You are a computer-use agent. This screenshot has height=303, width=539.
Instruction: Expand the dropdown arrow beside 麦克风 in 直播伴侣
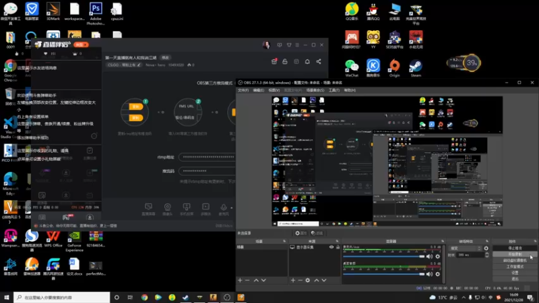(x=231, y=208)
